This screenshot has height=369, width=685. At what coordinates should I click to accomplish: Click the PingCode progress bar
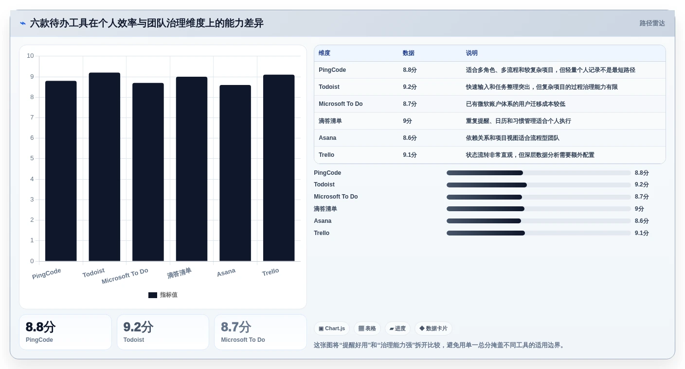[x=539, y=173]
